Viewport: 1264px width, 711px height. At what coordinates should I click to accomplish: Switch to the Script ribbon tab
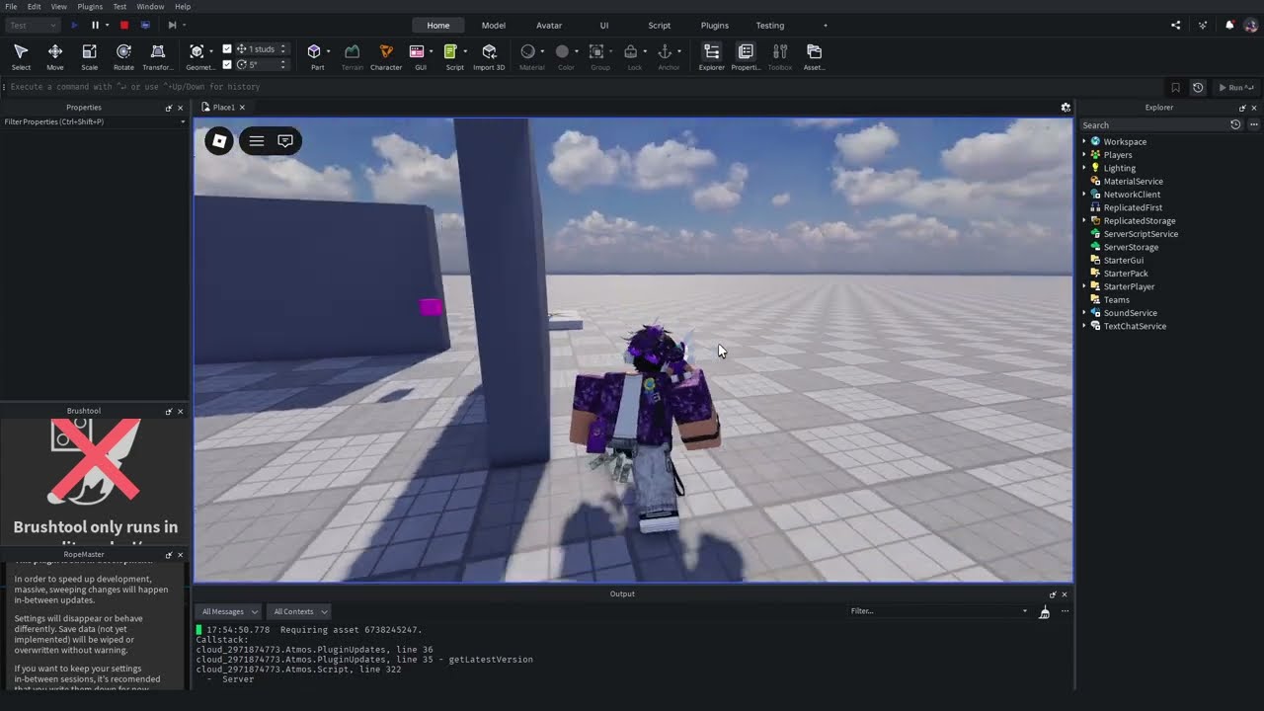pos(659,25)
